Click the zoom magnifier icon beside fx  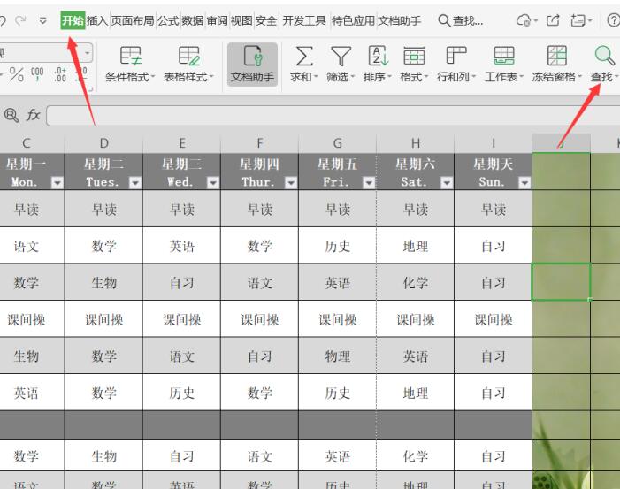tap(11, 116)
